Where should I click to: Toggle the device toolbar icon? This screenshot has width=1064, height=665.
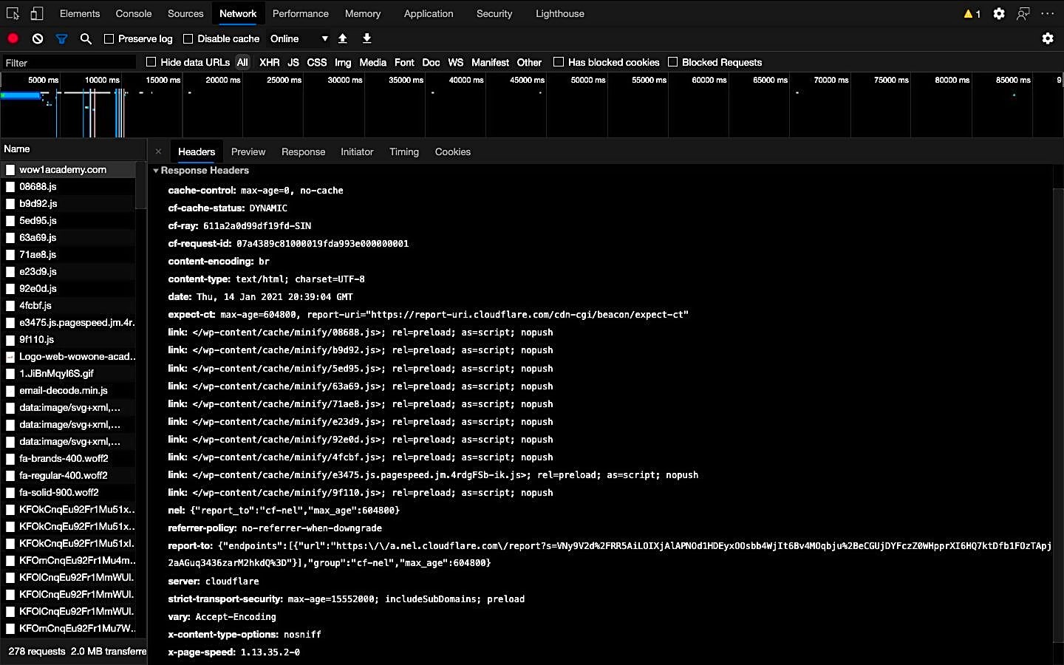coord(36,14)
